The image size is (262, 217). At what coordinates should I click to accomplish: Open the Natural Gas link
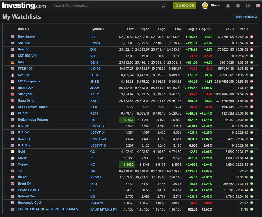[27, 196]
